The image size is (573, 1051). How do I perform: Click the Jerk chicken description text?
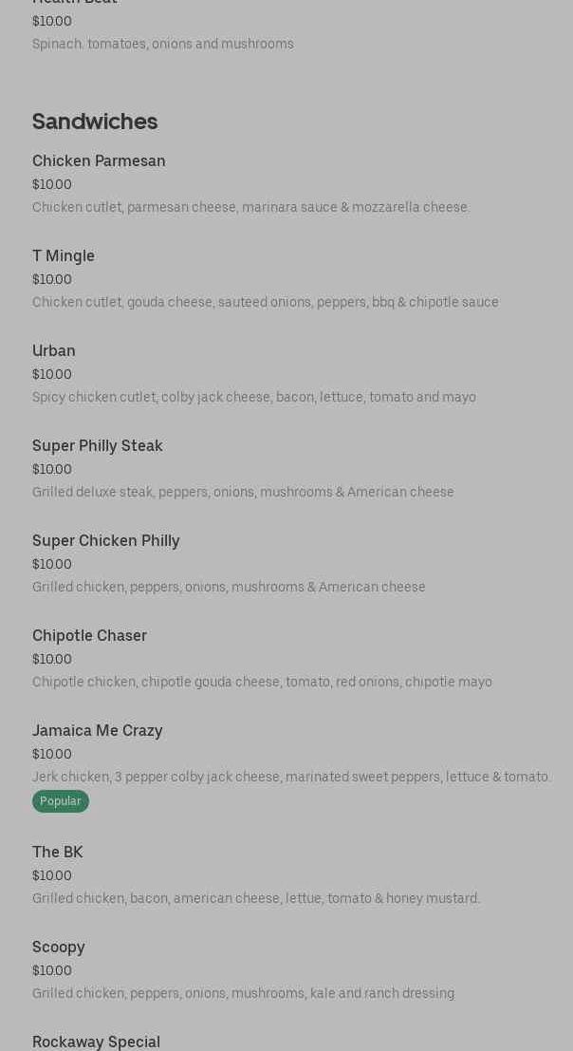(291, 777)
